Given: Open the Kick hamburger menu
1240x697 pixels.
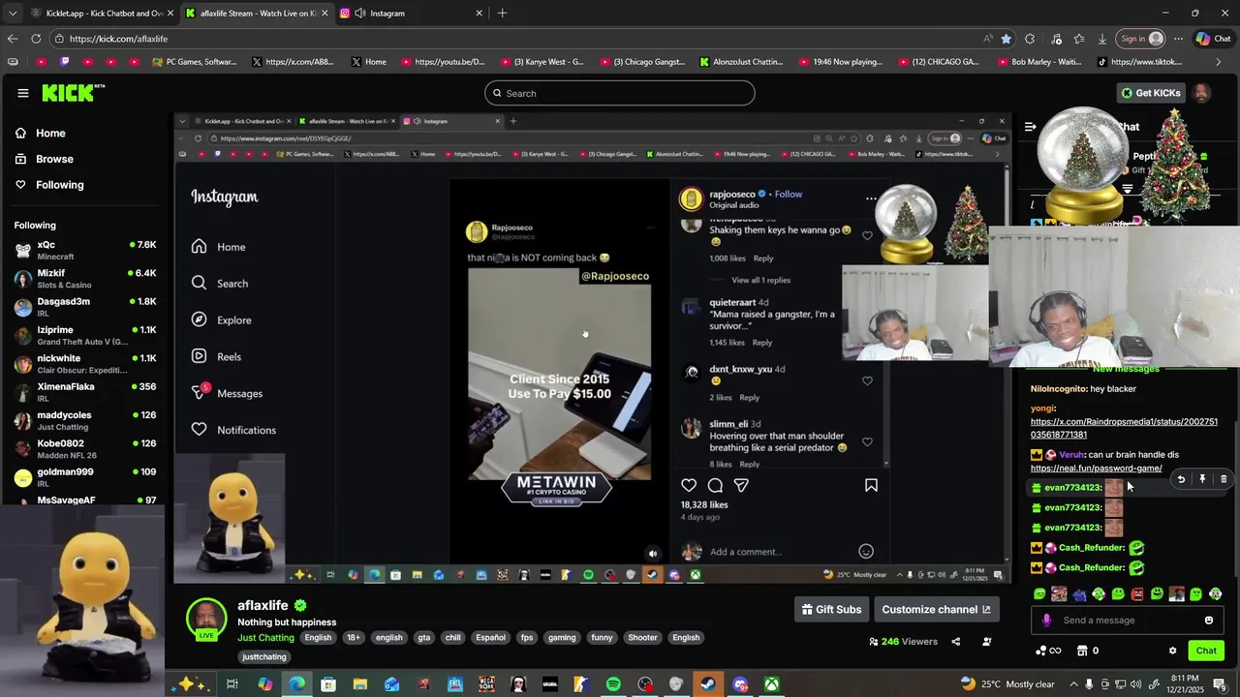Looking at the screenshot, I should pyautogui.click(x=23, y=93).
